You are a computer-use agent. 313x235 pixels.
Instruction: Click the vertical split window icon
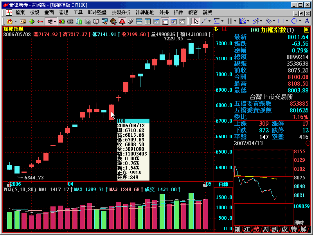(148, 22)
